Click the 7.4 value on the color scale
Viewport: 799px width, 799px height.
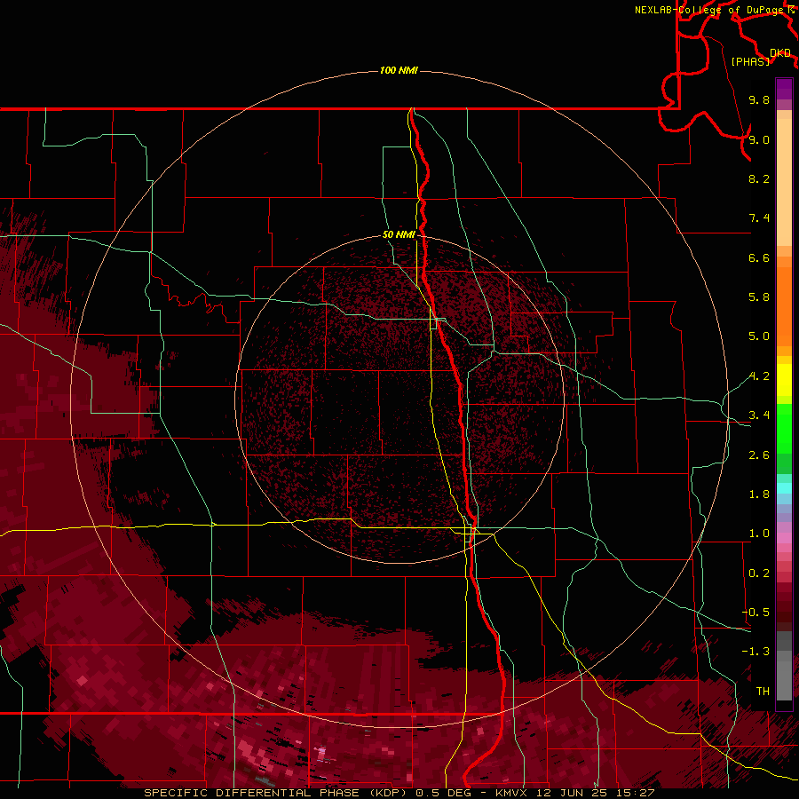[759, 218]
